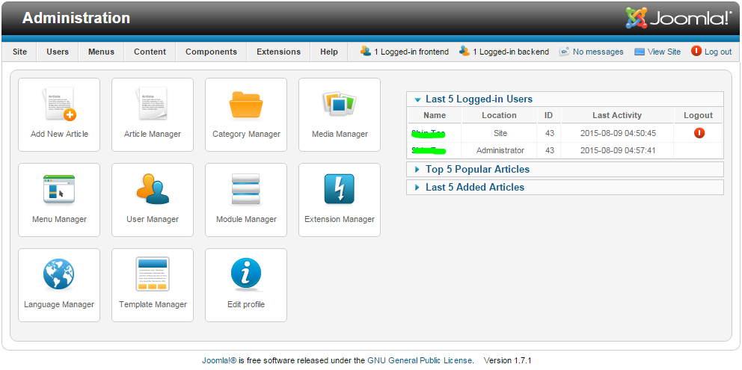Click the Name column header

435,115
